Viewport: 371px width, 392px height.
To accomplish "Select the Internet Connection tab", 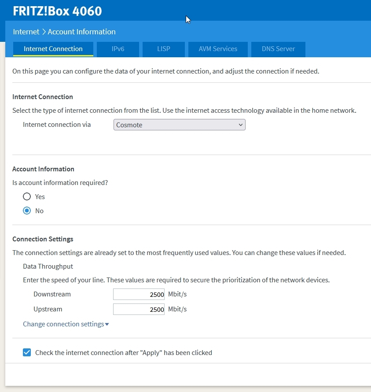I will [x=53, y=49].
